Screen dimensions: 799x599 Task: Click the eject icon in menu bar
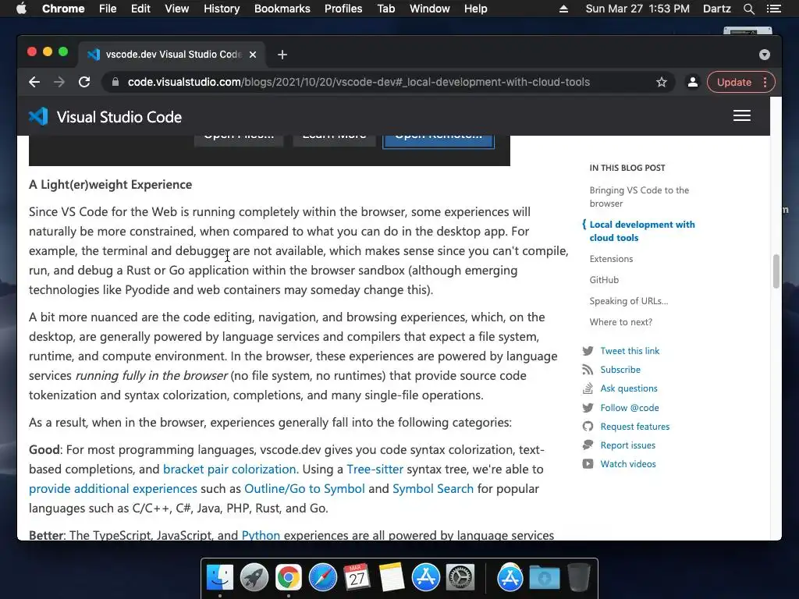click(x=563, y=9)
